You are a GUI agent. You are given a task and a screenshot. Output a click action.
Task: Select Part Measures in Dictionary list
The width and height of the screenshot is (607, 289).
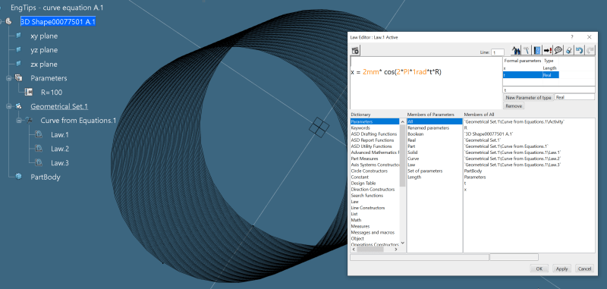(x=363, y=159)
